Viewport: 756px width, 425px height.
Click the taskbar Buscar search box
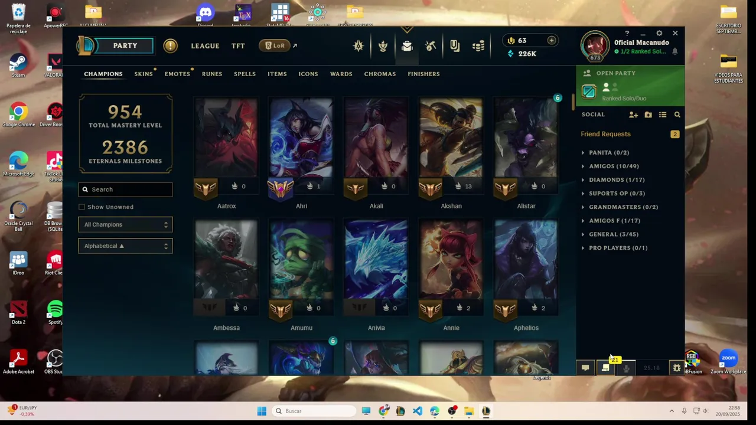tap(314, 411)
